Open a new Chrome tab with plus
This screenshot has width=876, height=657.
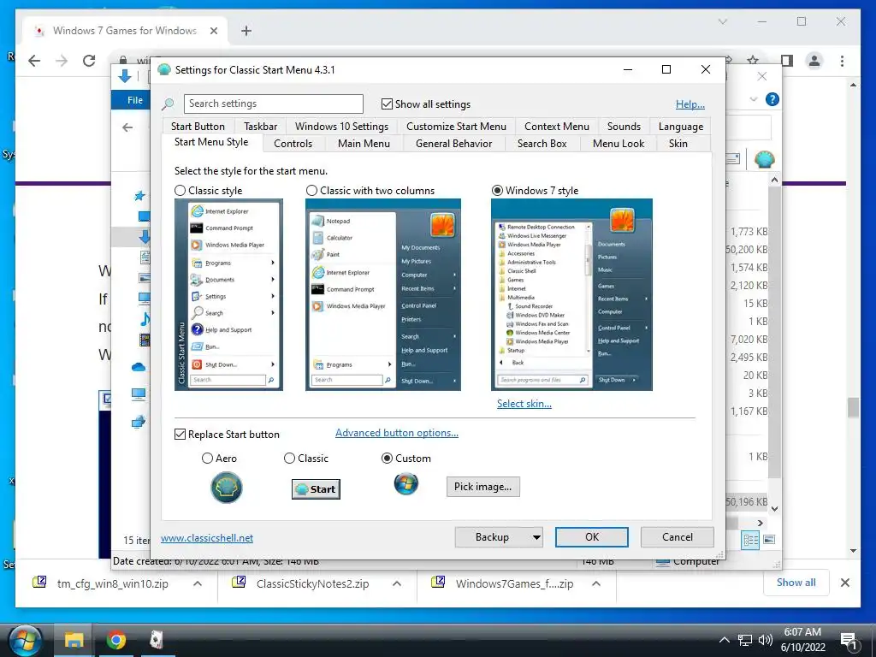(246, 31)
